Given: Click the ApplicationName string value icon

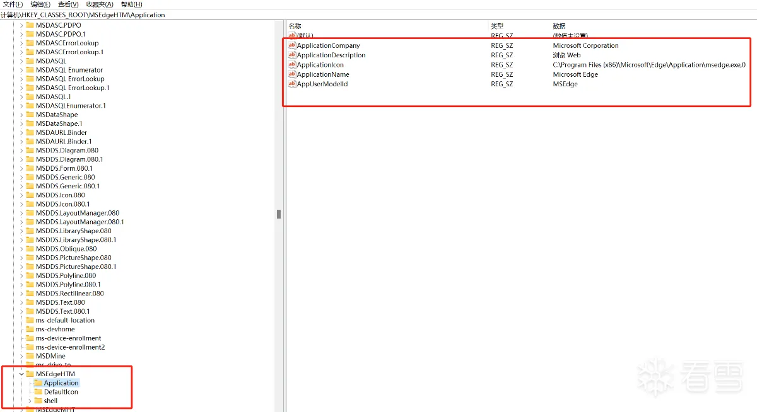Looking at the screenshot, I should (x=292, y=74).
